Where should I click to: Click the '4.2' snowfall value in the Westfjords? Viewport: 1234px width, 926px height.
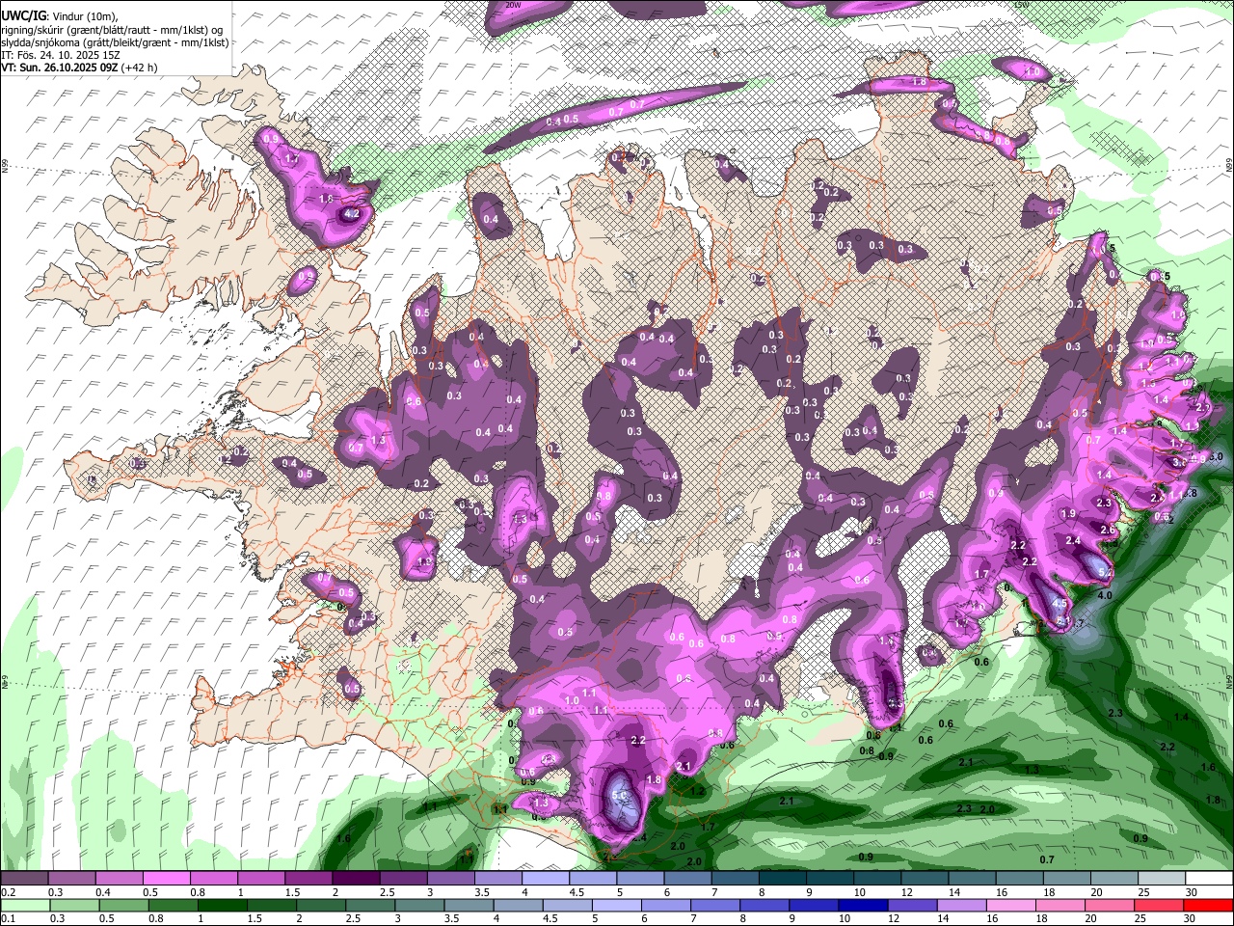(352, 214)
